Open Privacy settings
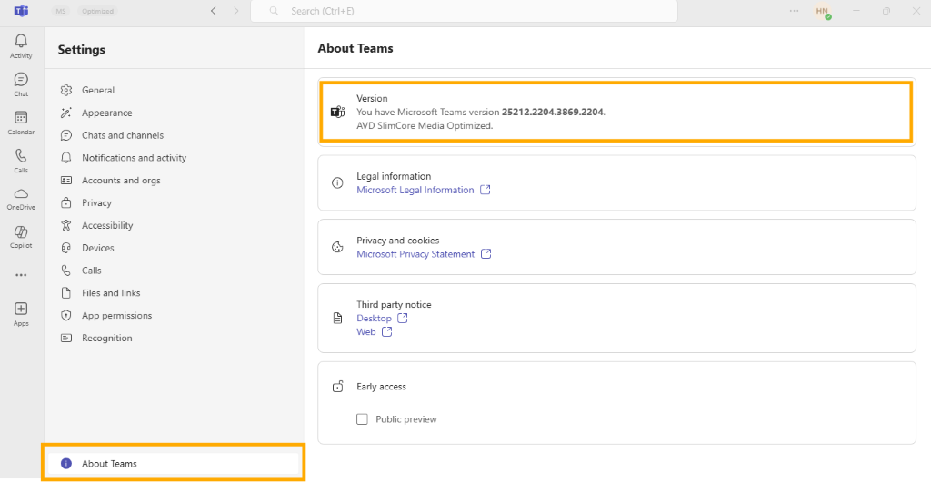931x482 pixels. (x=174, y=202)
